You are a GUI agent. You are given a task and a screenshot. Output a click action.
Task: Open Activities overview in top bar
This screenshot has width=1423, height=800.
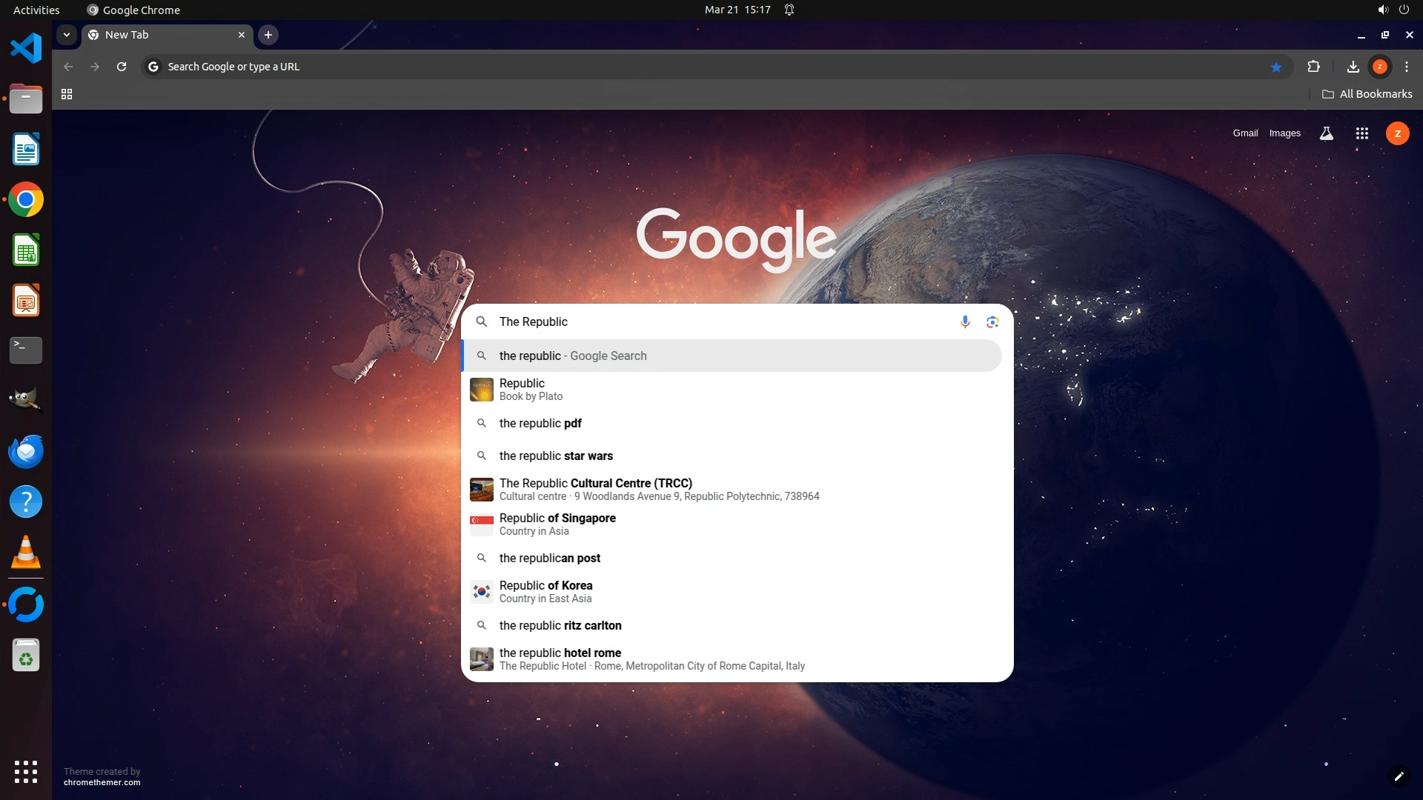[x=36, y=10]
